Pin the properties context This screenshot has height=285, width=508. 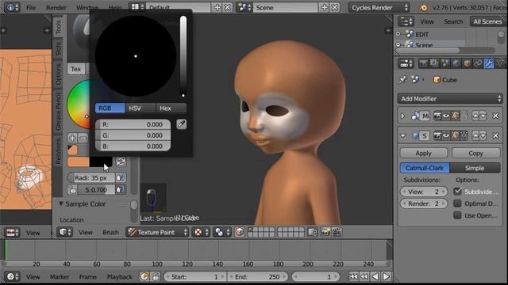pyautogui.click(x=402, y=79)
